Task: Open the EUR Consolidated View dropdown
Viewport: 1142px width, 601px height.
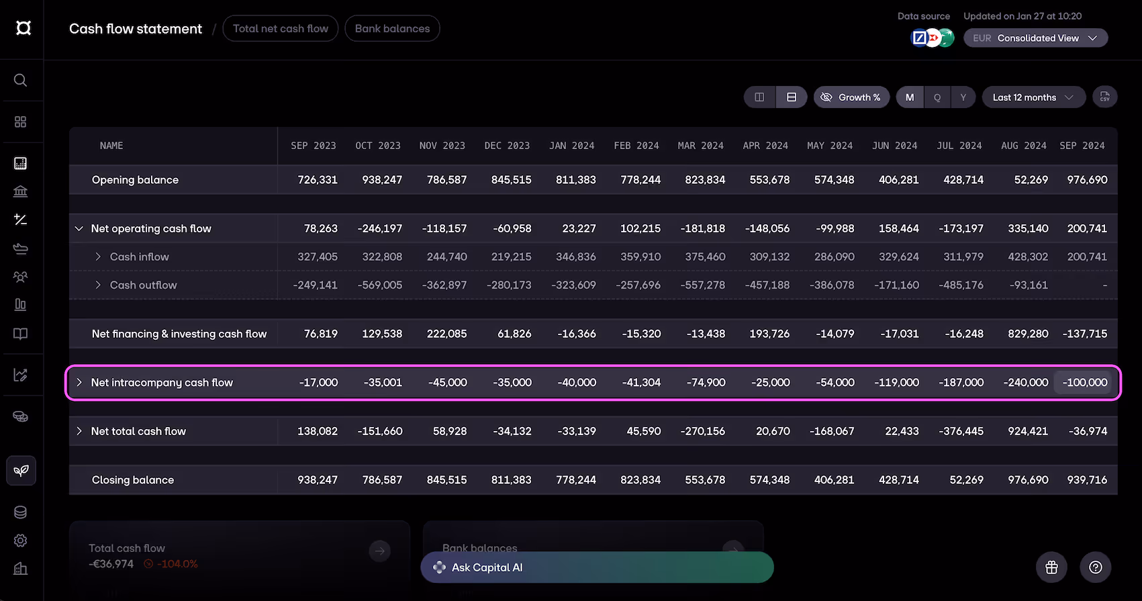Action: click(1035, 38)
